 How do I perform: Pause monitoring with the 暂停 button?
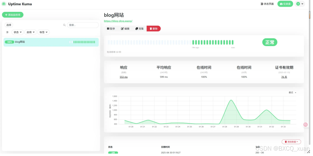(111, 29)
